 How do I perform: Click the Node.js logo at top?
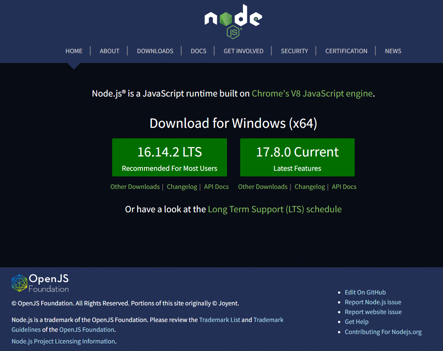233,22
